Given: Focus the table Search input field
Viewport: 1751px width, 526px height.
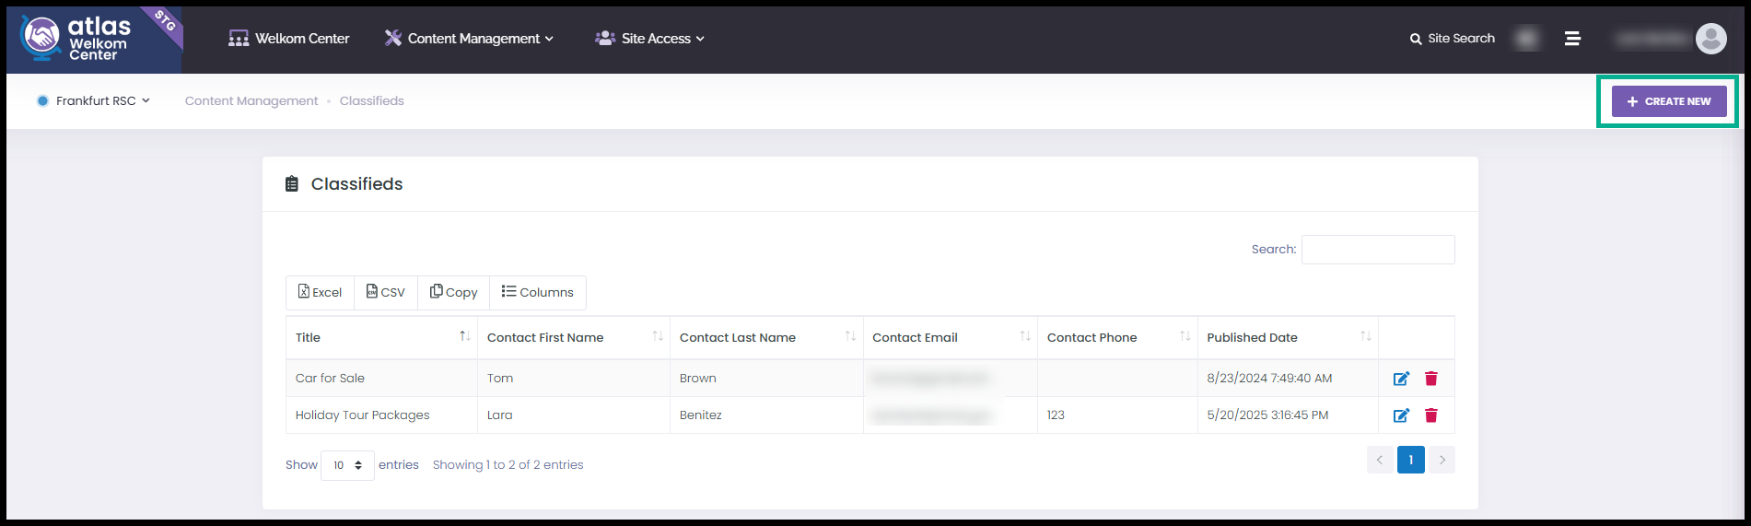Looking at the screenshot, I should (x=1378, y=250).
